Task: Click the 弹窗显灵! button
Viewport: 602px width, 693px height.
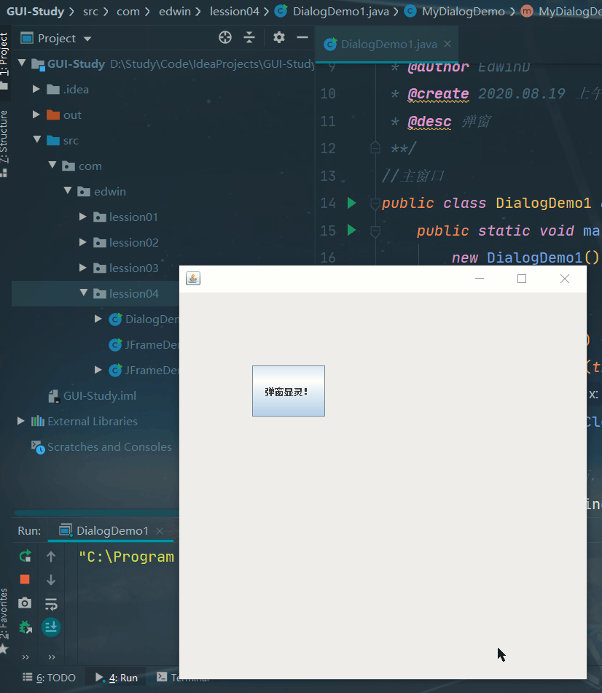Action: pos(288,391)
